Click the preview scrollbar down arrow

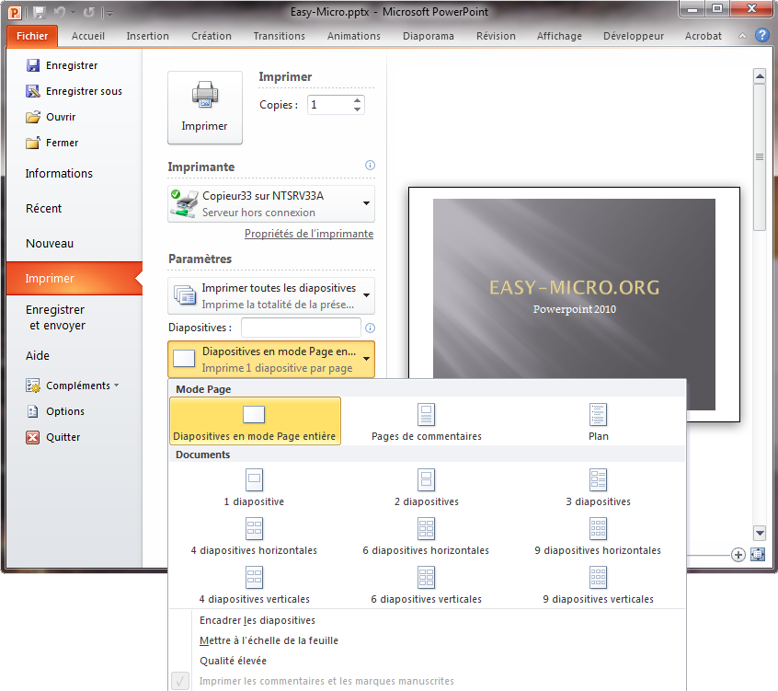[x=760, y=533]
